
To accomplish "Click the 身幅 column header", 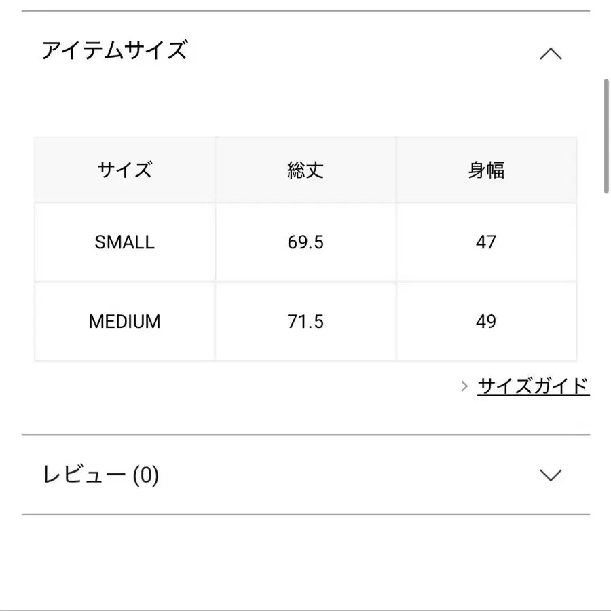I will point(486,170).
